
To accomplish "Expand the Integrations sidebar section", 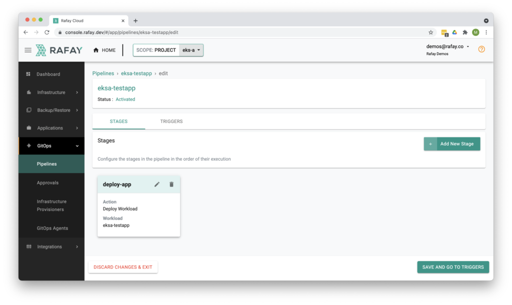I will tap(51, 247).
